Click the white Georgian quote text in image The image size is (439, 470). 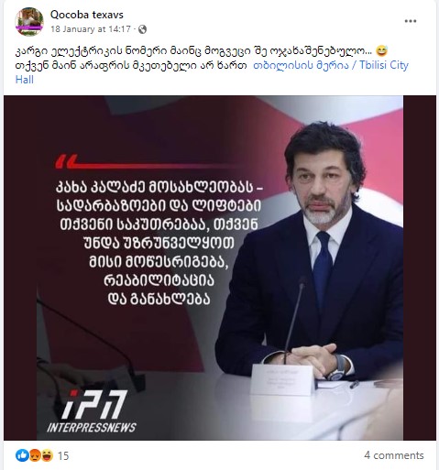159,243
